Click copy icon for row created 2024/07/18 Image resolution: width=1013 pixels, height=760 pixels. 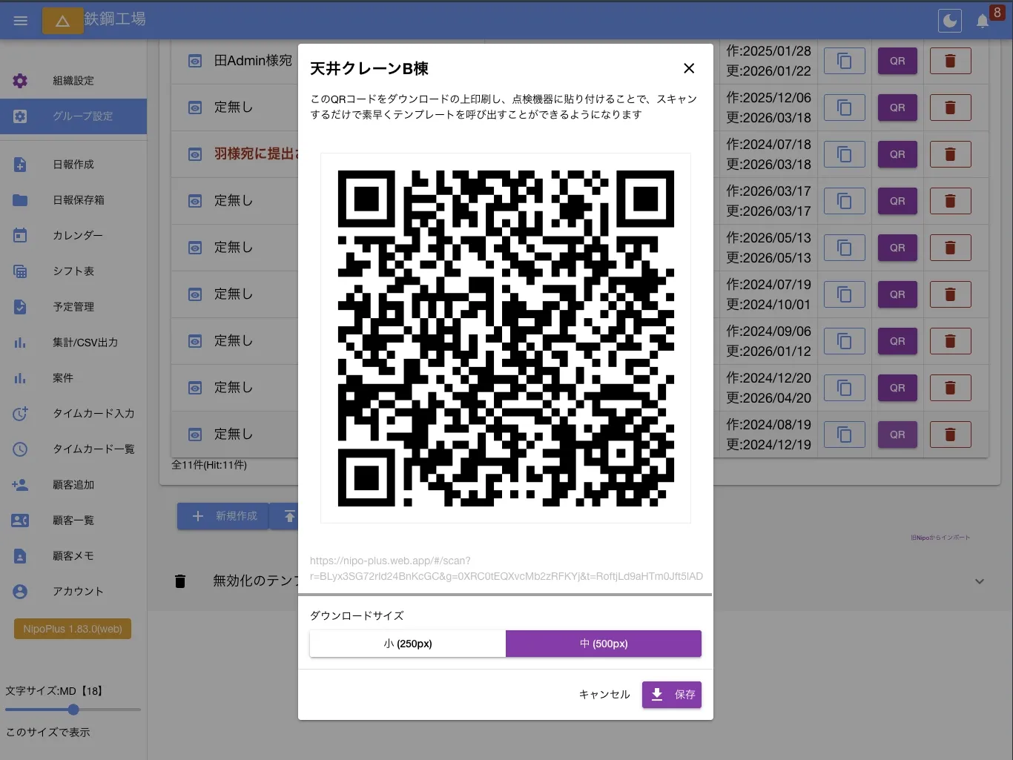(x=845, y=154)
